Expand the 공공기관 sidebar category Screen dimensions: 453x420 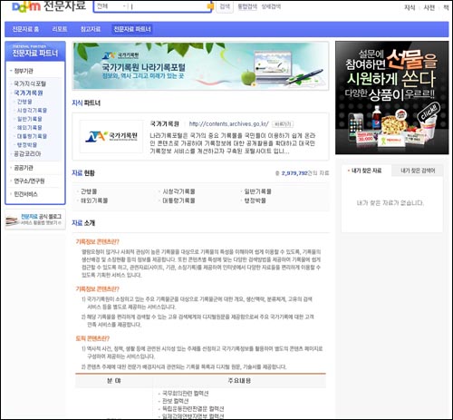pyautogui.click(x=24, y=168)
